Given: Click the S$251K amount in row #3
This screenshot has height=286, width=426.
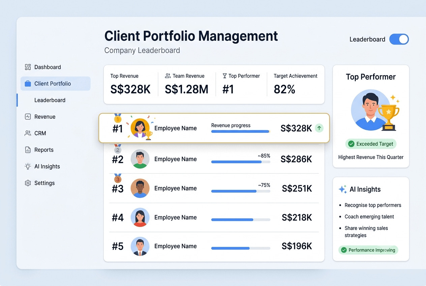Looking at the screenshot, I should tap(297, 189).
